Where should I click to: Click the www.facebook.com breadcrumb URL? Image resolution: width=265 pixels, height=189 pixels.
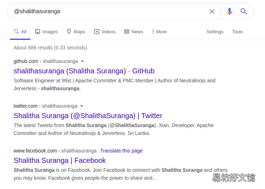55,151
